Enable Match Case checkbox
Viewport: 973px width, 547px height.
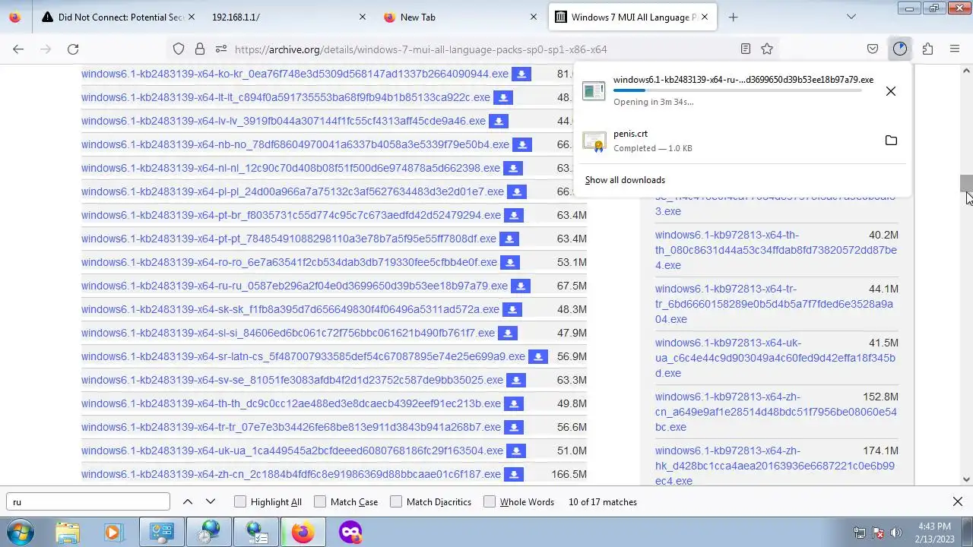click(320, 502)
